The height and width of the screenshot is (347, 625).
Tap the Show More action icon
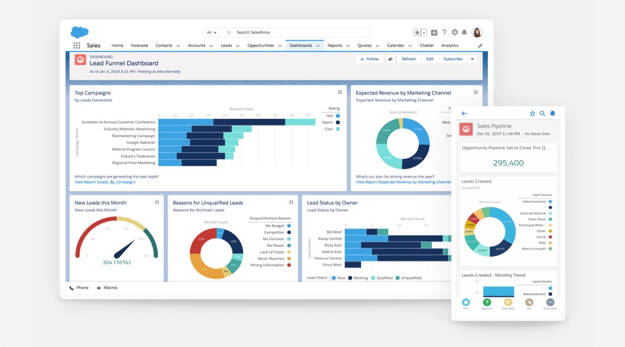coord(550,302)
